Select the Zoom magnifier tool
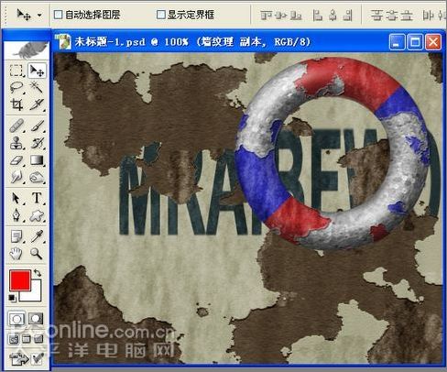This screenshot has height=372, width=447. coord(37,254)
